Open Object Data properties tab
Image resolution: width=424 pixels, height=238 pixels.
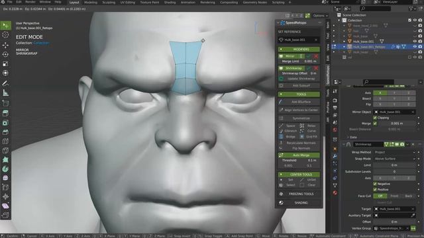(x=335, y=185)
